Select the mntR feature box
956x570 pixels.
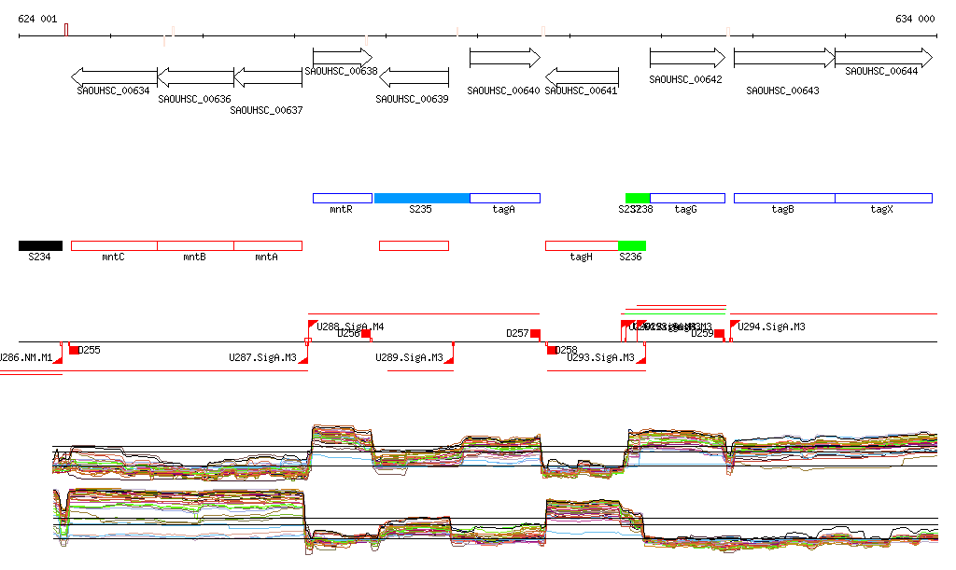[343, 198]
